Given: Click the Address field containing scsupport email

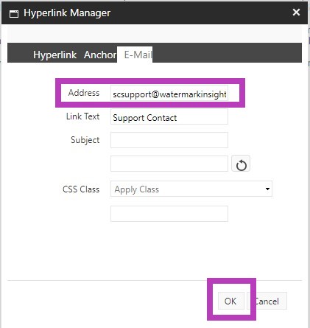Looking at the screenshot, I should (x=169, y=93).
